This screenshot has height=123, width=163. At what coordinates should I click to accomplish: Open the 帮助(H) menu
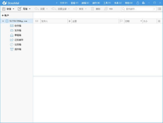129,3
